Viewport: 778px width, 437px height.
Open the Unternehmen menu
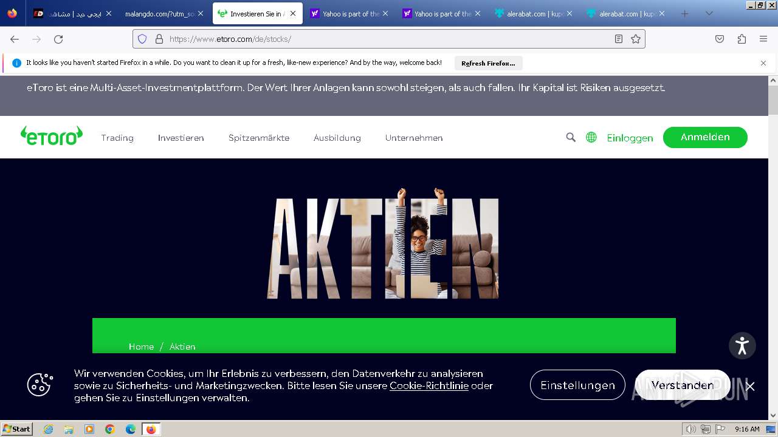coord(414,138)
